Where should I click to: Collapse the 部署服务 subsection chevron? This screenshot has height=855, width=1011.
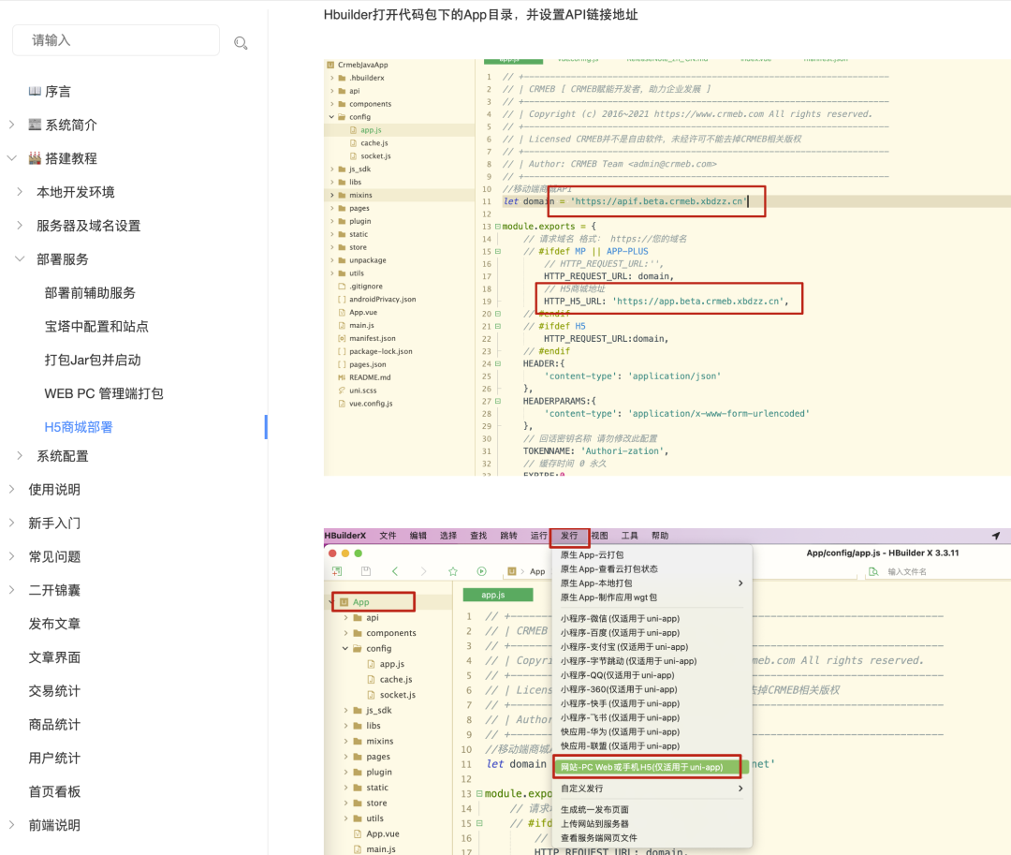tap(20, 258)
